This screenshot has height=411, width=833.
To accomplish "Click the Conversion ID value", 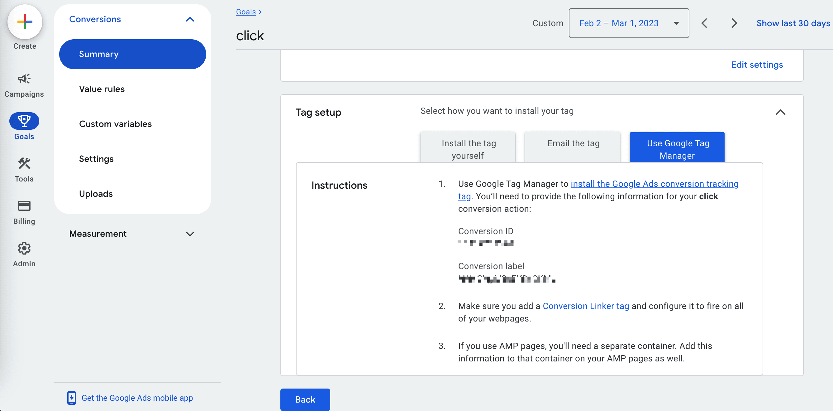I will [486, 243].
